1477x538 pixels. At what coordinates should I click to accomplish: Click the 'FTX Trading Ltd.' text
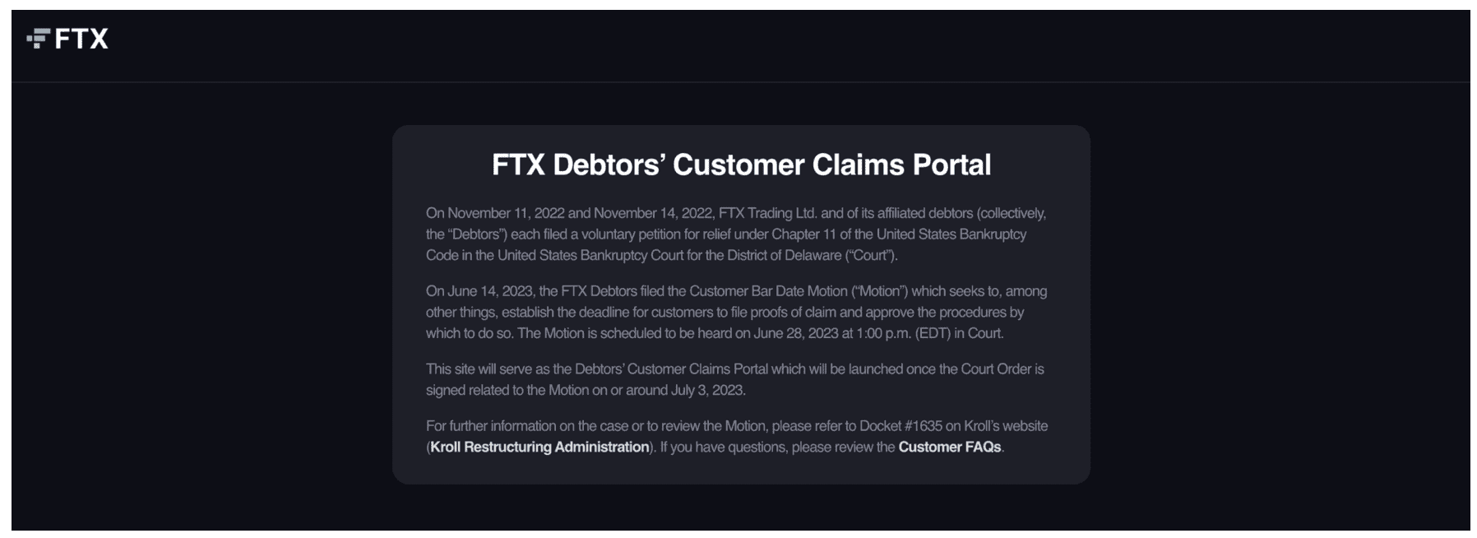(768, 213)
